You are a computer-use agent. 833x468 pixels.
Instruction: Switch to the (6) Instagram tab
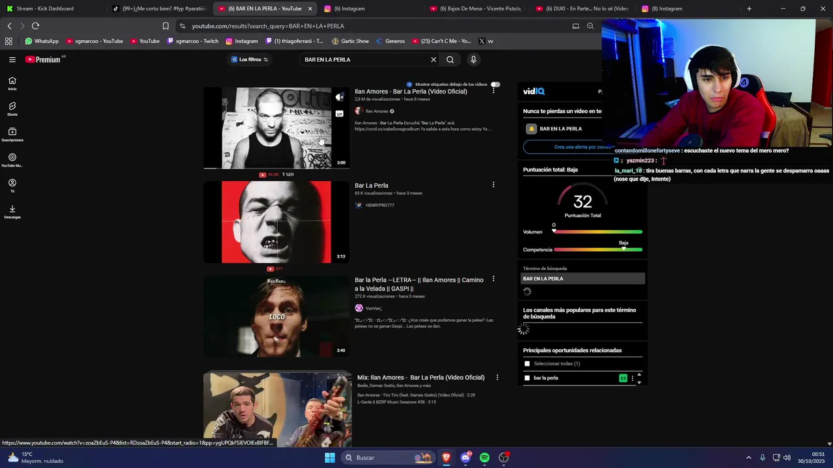point(371,8)
